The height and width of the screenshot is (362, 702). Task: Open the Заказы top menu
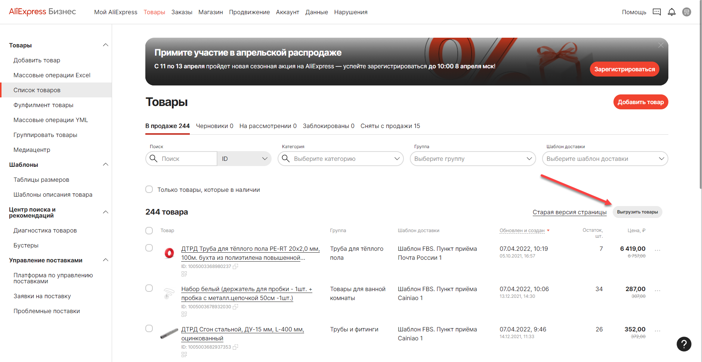pyautogui.click(x=182, y=12)
